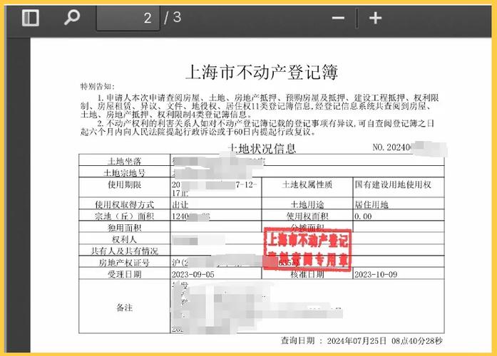Click the date 2023-09-05

pos(193,274)
